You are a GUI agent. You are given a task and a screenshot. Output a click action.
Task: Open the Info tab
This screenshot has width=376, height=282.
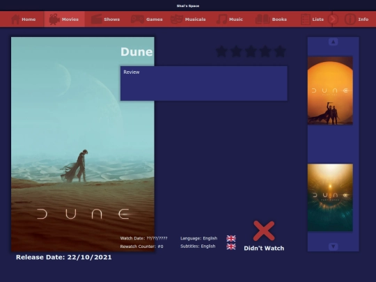pyautogui.click(x=357, y=19)
